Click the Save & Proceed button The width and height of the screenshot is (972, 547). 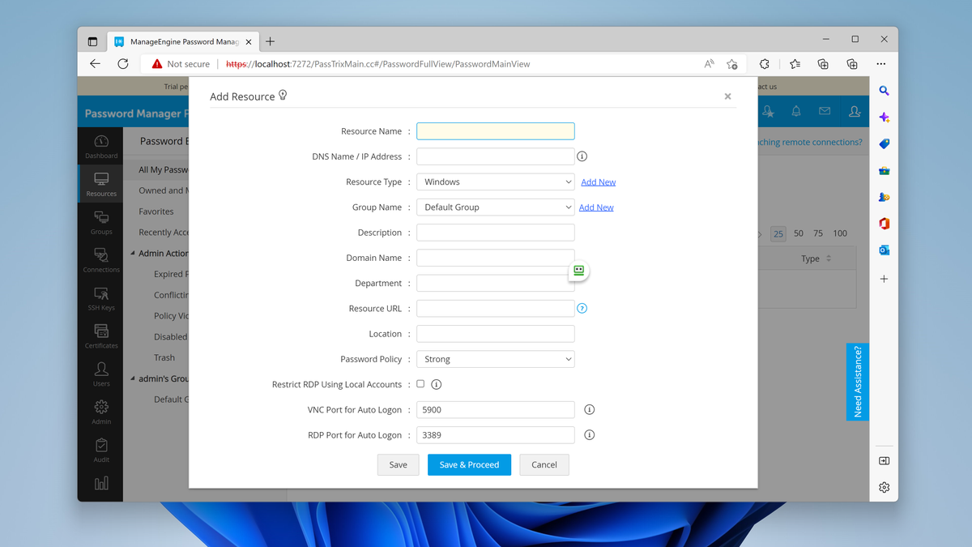(x=469, y=464)
